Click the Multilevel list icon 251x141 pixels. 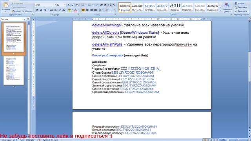(95, 5)
